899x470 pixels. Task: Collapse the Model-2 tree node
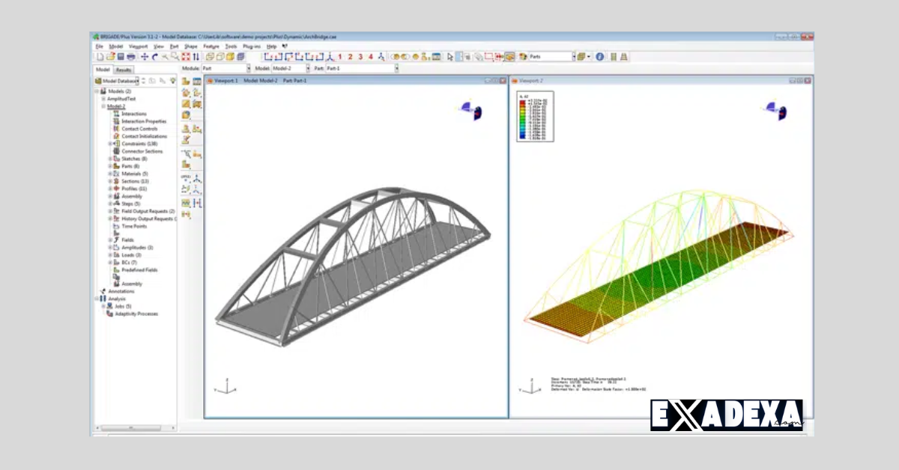pyautogui.click(x=103, y=106)
